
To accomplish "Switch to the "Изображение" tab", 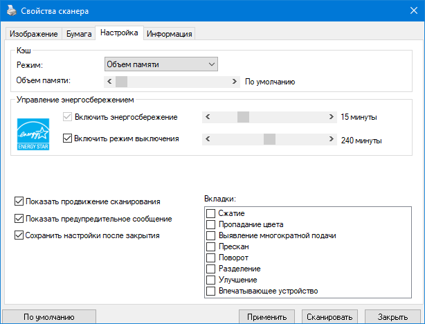I will pyautogui.click(x=33, y=34).
